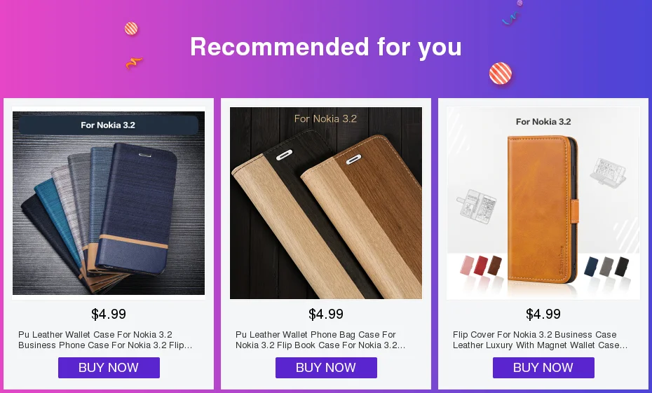
Task: Click BUY NOW for the Flip Cover Business Case
Action: pos(543,368)
